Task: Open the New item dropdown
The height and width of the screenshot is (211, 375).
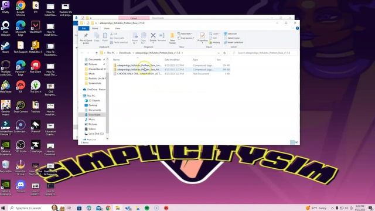Action: click(x=185, y=34)
